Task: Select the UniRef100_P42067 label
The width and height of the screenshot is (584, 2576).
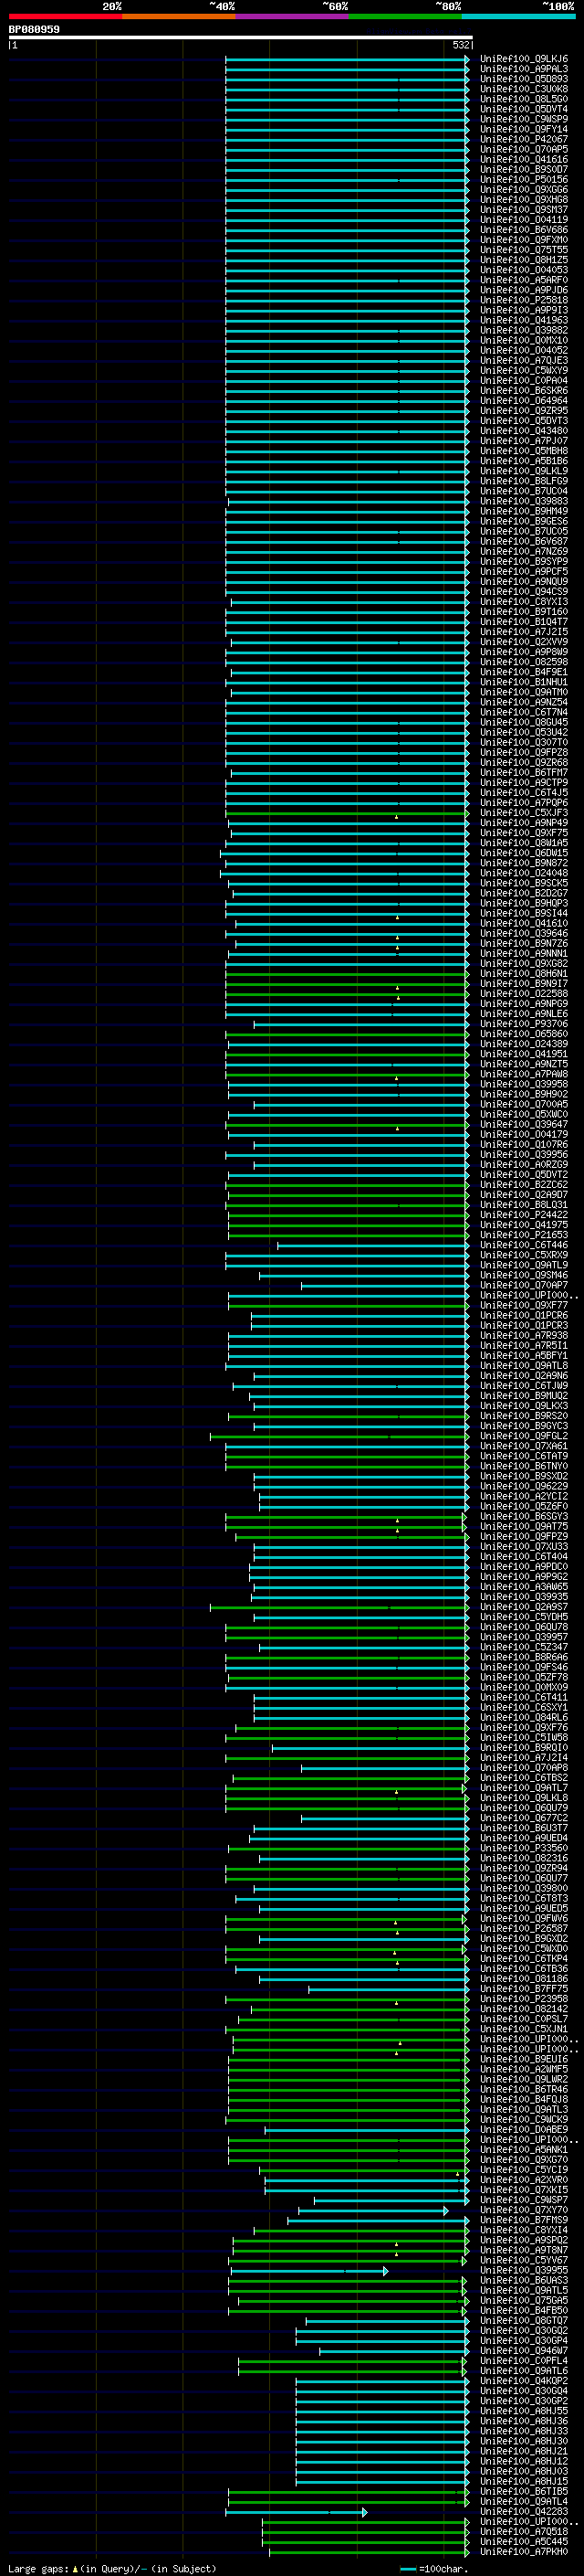Action: (x=524, y=139)
